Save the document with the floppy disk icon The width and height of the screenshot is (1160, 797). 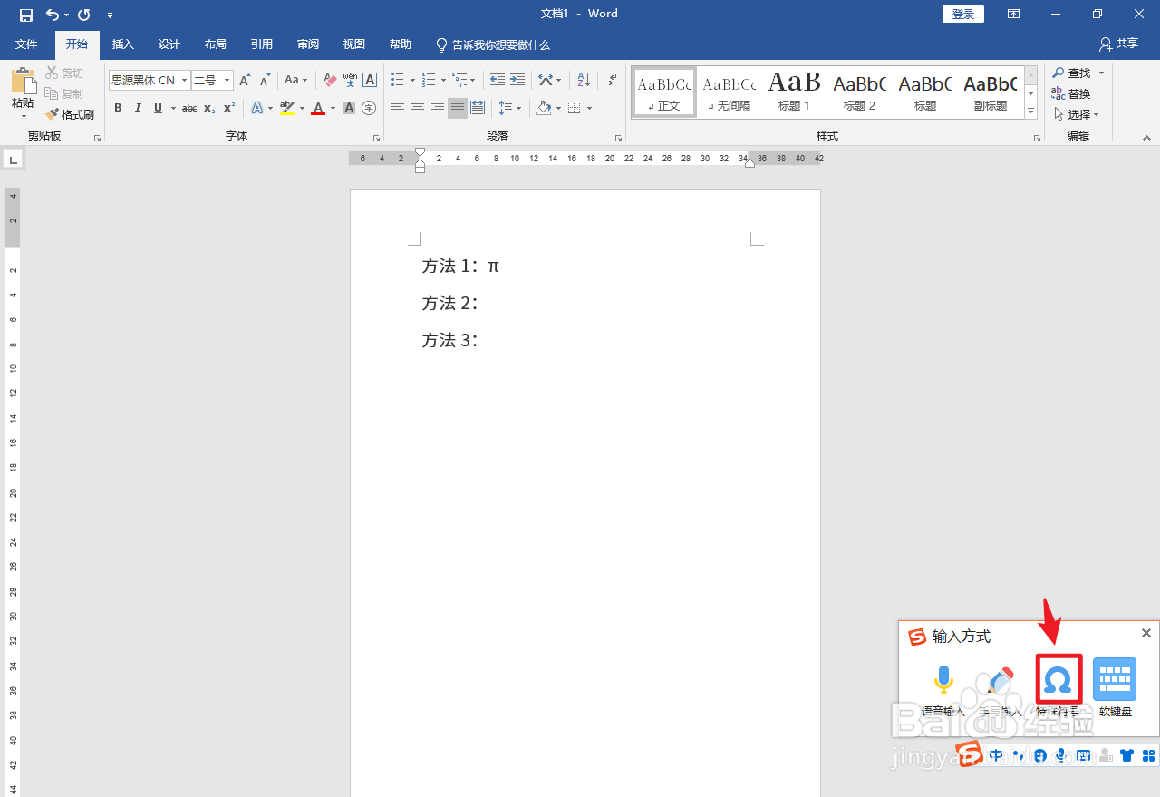26,15
